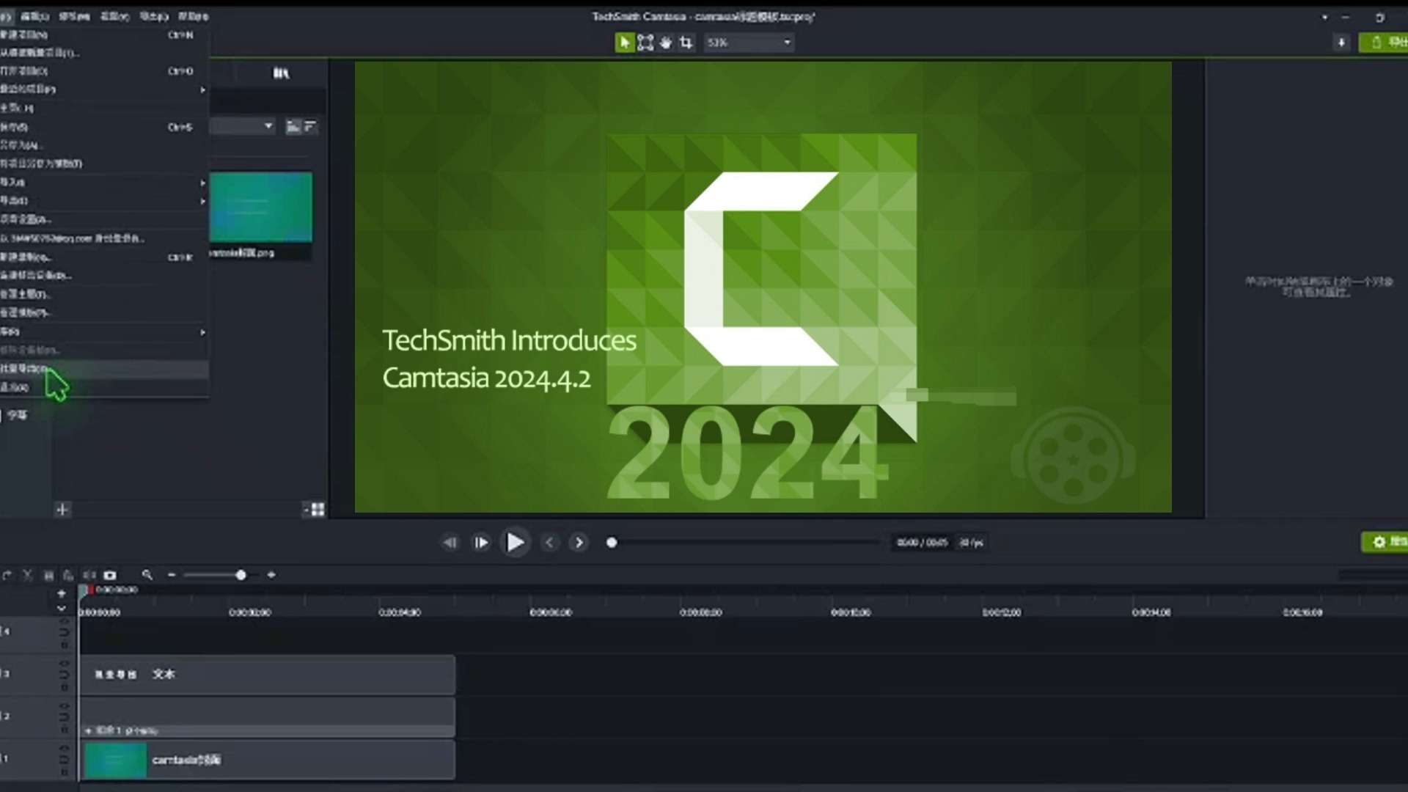This screenshot has height=792, width=1408.
Task: Step forward one frame in playback controls
Action: (x=481, y=543)
